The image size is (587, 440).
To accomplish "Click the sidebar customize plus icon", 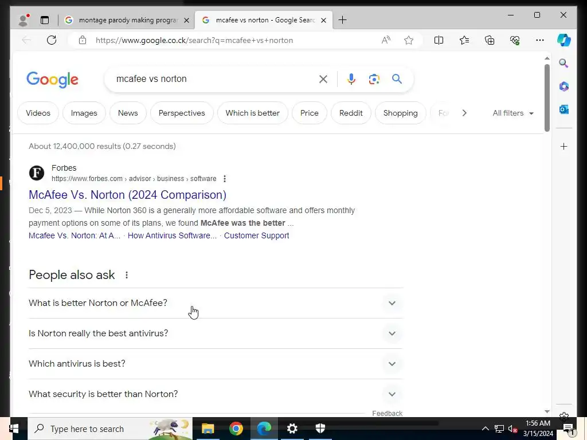I will [564, 146].
